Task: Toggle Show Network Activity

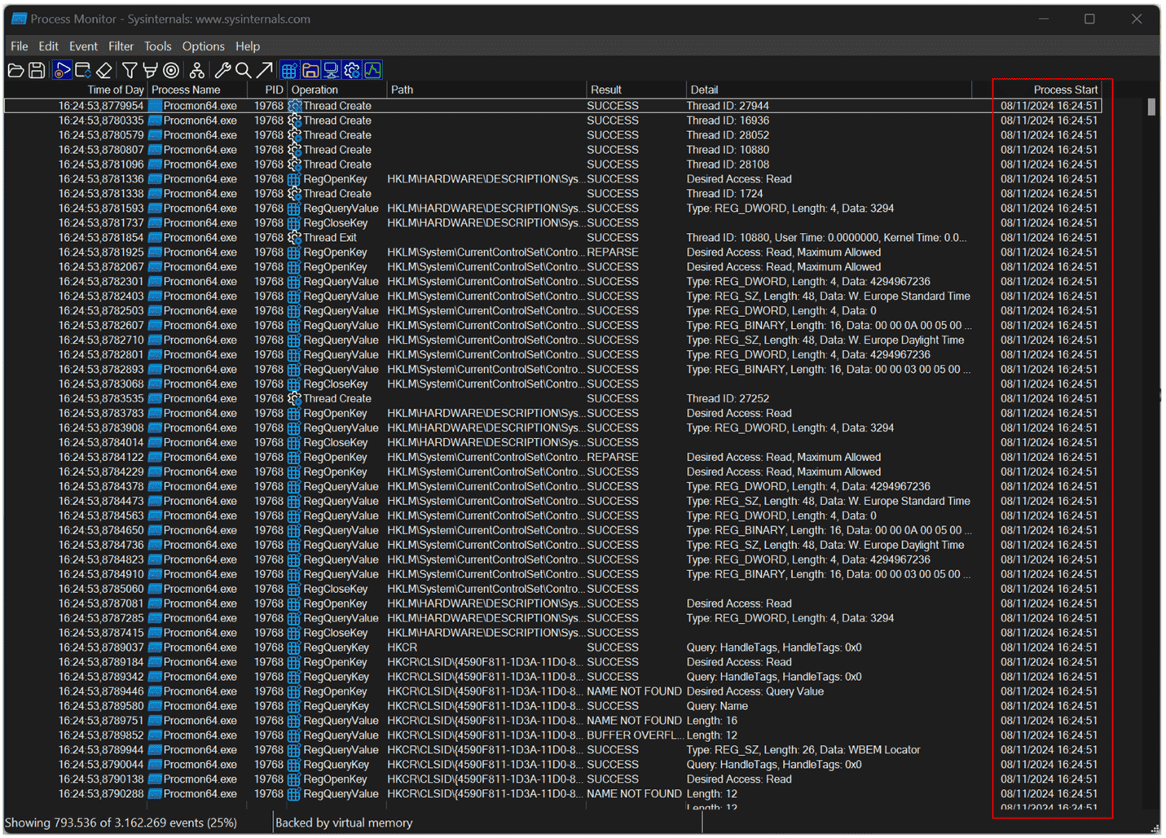Action: [331, 71]
